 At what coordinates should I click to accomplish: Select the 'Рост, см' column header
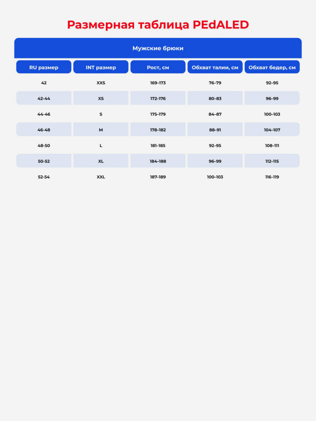[158, 67]
